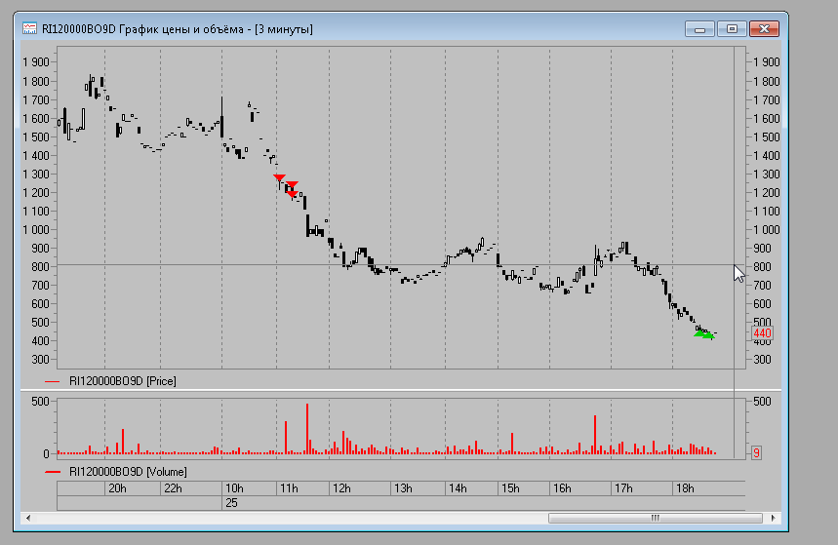This screenshot has width=838, height=545.
Task: Click the red line sample beside [Price]
Action: (x=53, y=381)
